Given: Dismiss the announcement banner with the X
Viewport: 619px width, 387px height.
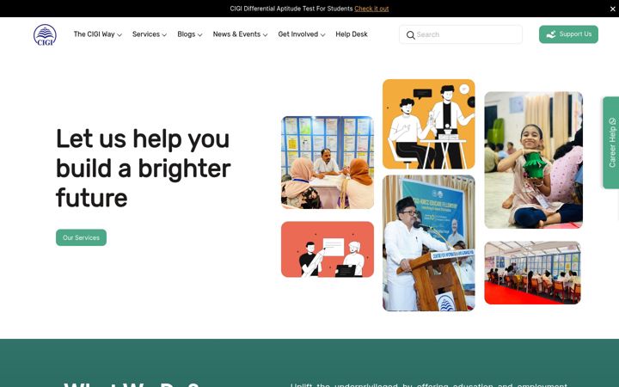Looking at the screenshot, I should point(612,9).
